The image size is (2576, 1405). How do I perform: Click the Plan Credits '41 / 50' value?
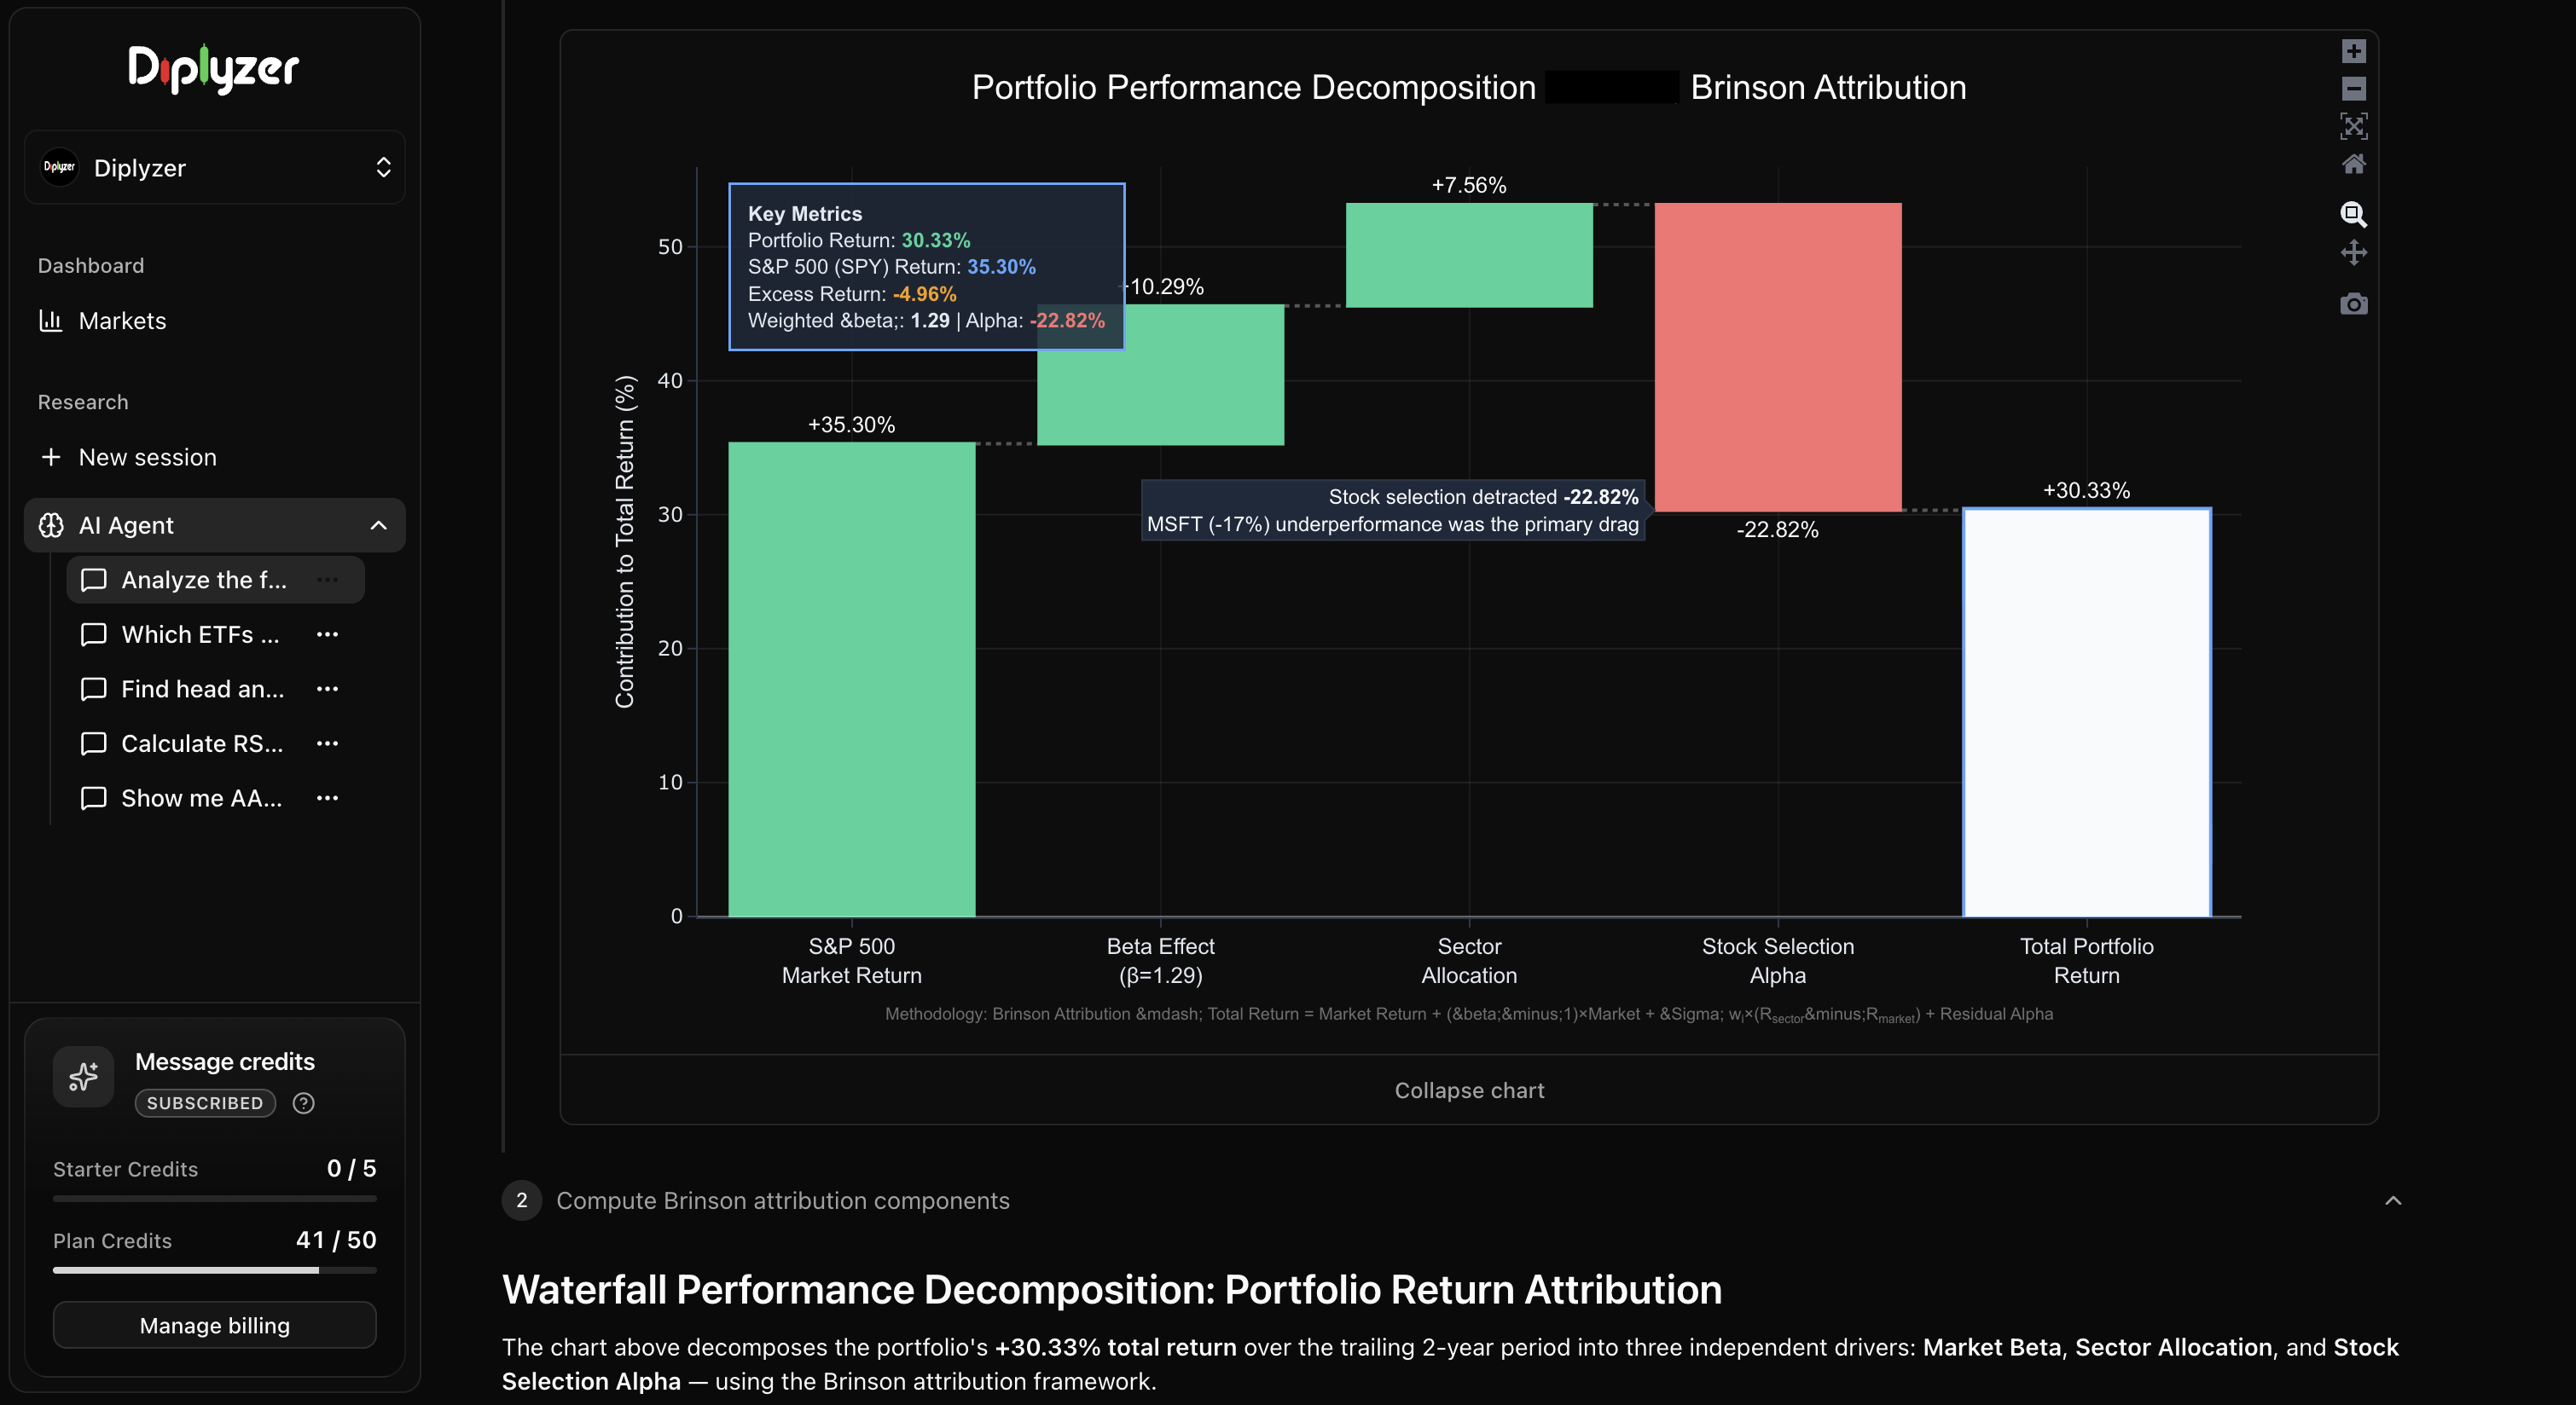click(336, 1240)
